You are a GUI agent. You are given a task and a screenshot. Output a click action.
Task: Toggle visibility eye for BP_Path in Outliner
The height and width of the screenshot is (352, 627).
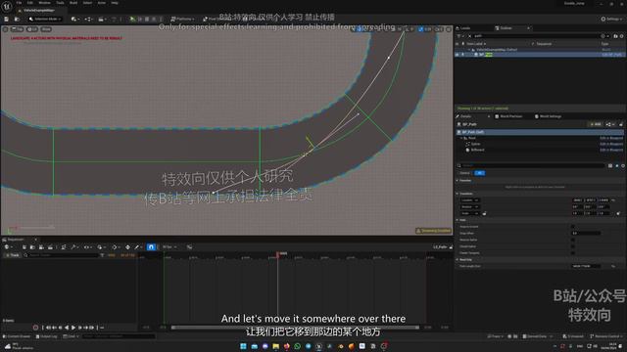pos(458,55)
